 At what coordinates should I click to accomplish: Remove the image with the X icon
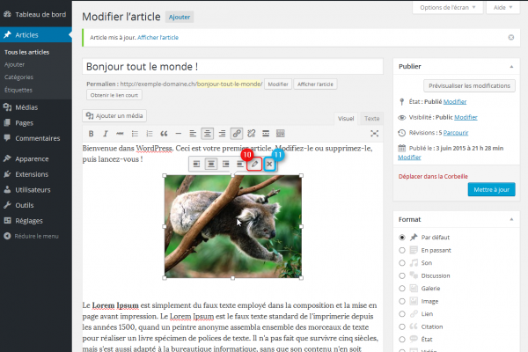coord(269,164)
